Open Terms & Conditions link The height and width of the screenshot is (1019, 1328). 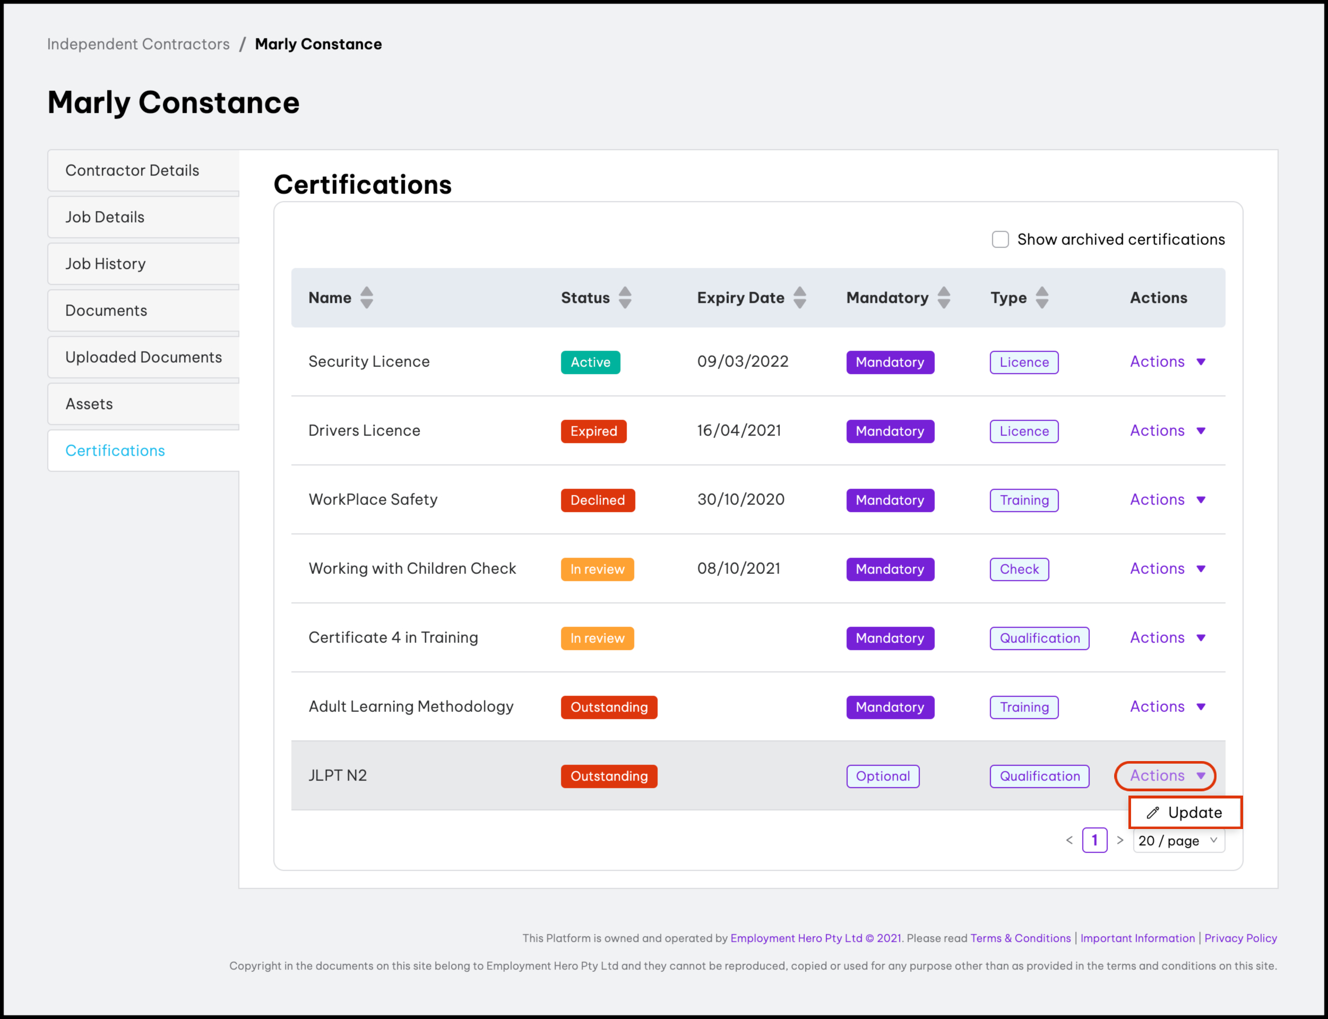[x=1021, y=938]
